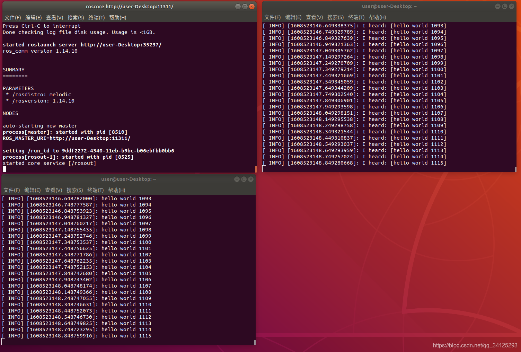Open 查看(V) menu in roscore terminal
Image resolution: width=521 pixels, height=352 pixels.
click(55, 18)
